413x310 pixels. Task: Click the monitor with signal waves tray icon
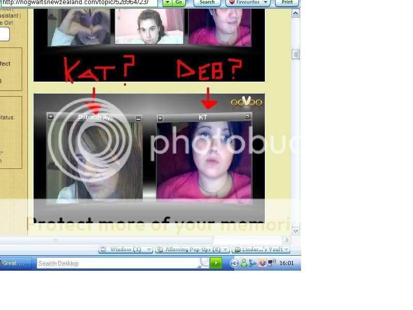tap(272, 263)
